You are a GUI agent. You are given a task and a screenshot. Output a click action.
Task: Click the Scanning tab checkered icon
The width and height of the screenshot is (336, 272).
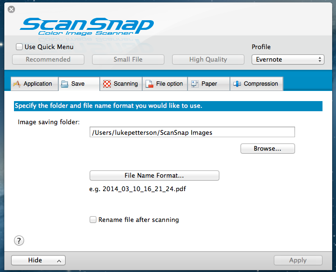pyautogui.click(x=107, y=84)
